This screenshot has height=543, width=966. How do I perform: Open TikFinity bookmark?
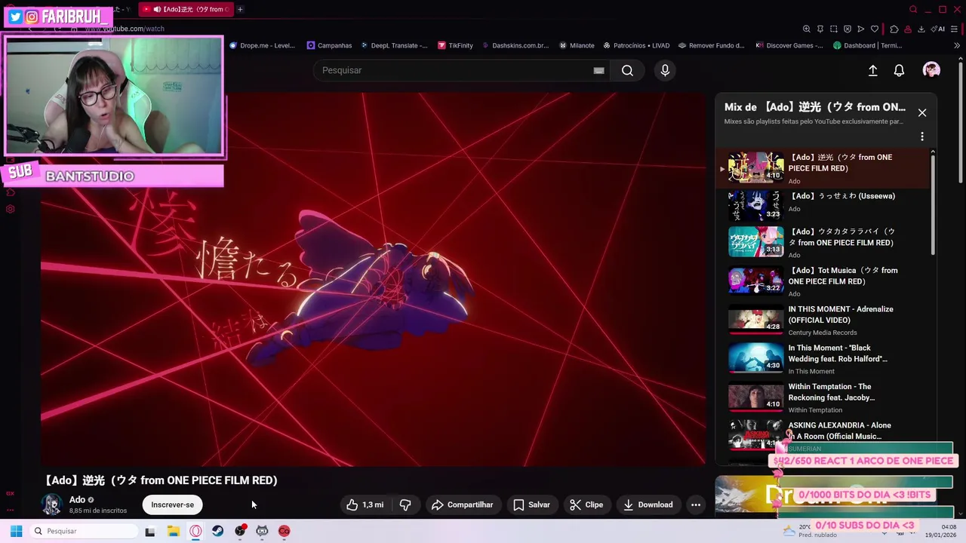pyautogui.click(x=455, y=45)
